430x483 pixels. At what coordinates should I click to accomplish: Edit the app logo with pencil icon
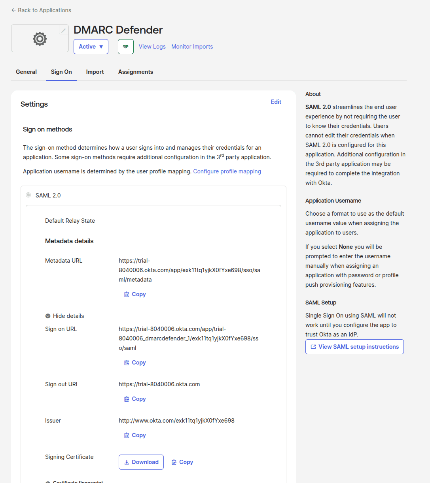pos(64,30)
